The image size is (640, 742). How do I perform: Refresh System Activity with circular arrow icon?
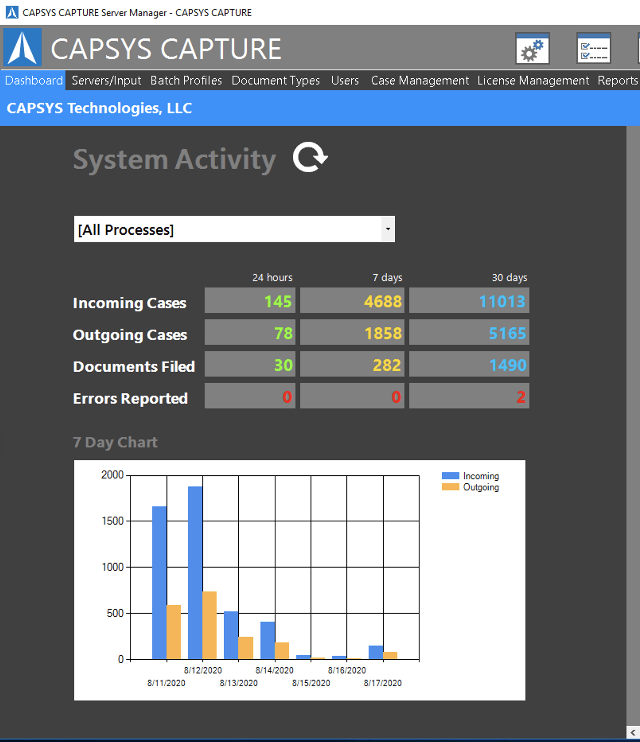click(310, 157)
